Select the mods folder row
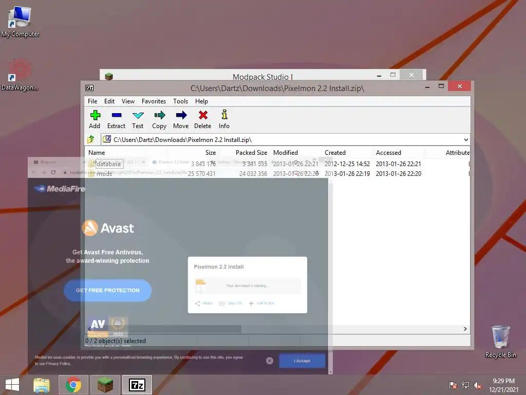This screenshot has height=395, width=526. (x=277, y=174)
